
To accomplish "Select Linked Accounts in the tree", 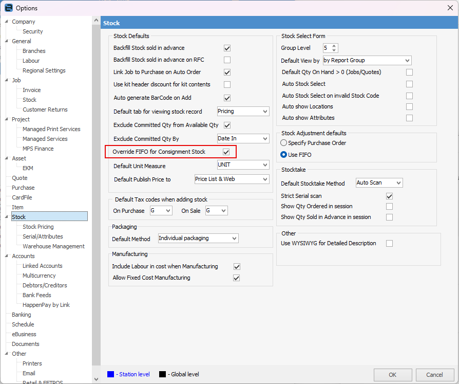I will (x=43, y=266).
